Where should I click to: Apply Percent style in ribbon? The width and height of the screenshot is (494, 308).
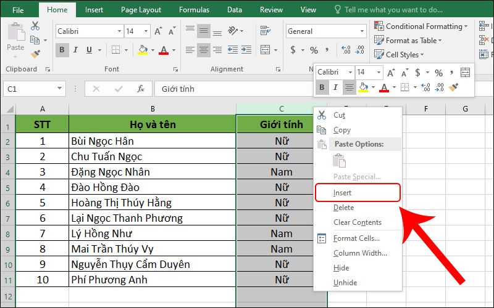(314, 50)
